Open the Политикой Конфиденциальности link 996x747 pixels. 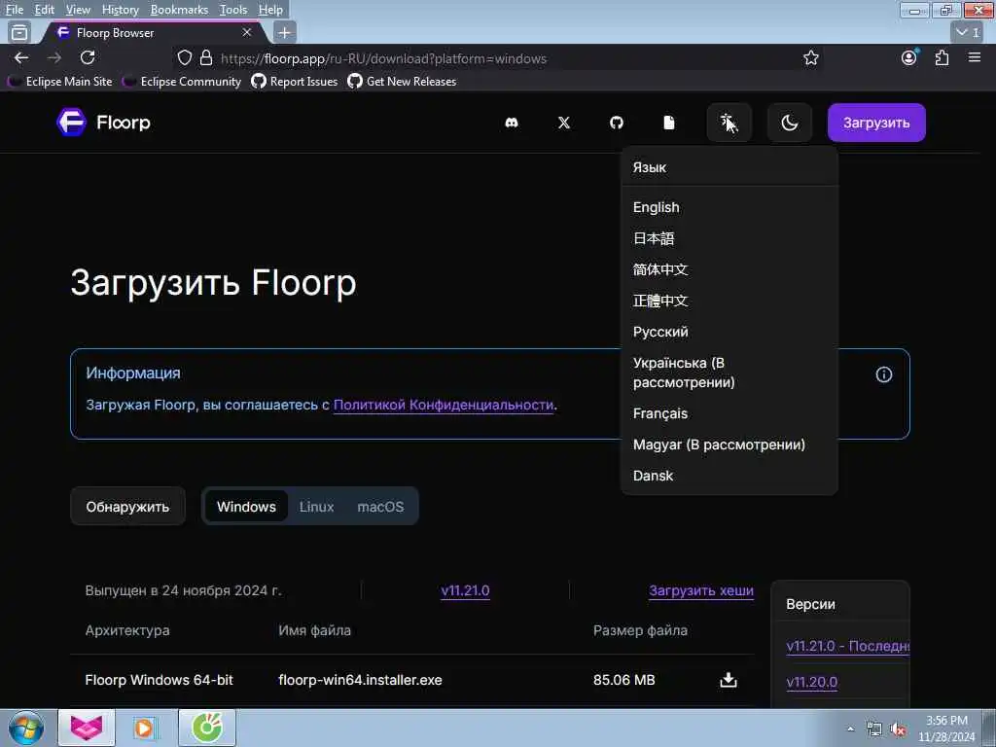(x=444, y=406)
